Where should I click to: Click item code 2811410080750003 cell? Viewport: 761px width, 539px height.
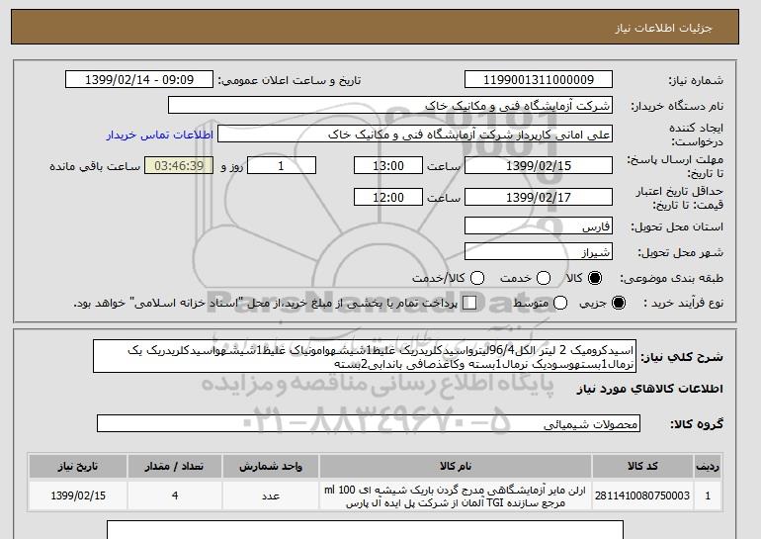[642, 495]
